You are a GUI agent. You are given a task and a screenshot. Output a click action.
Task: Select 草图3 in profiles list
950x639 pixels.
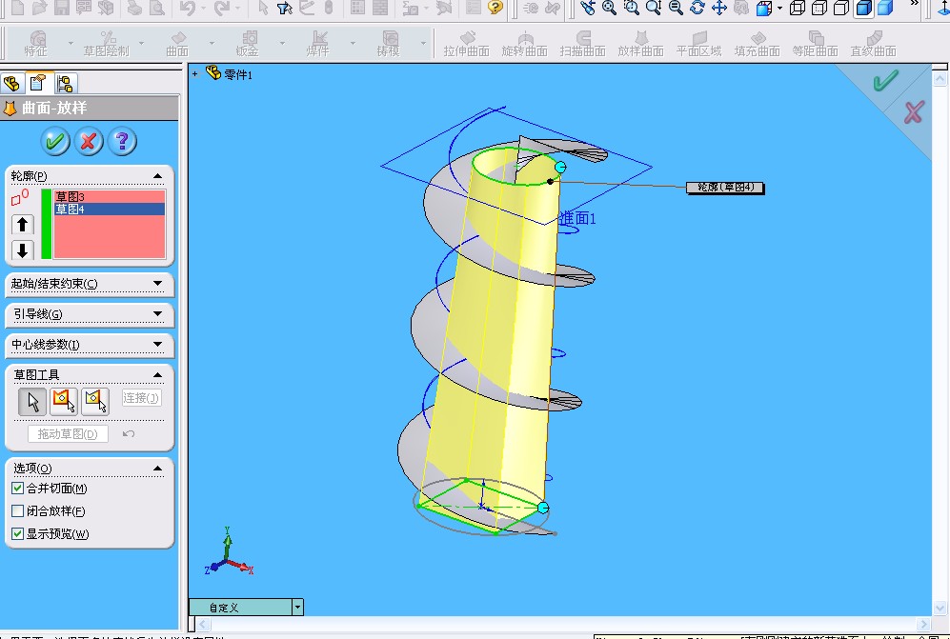[109, 197]
